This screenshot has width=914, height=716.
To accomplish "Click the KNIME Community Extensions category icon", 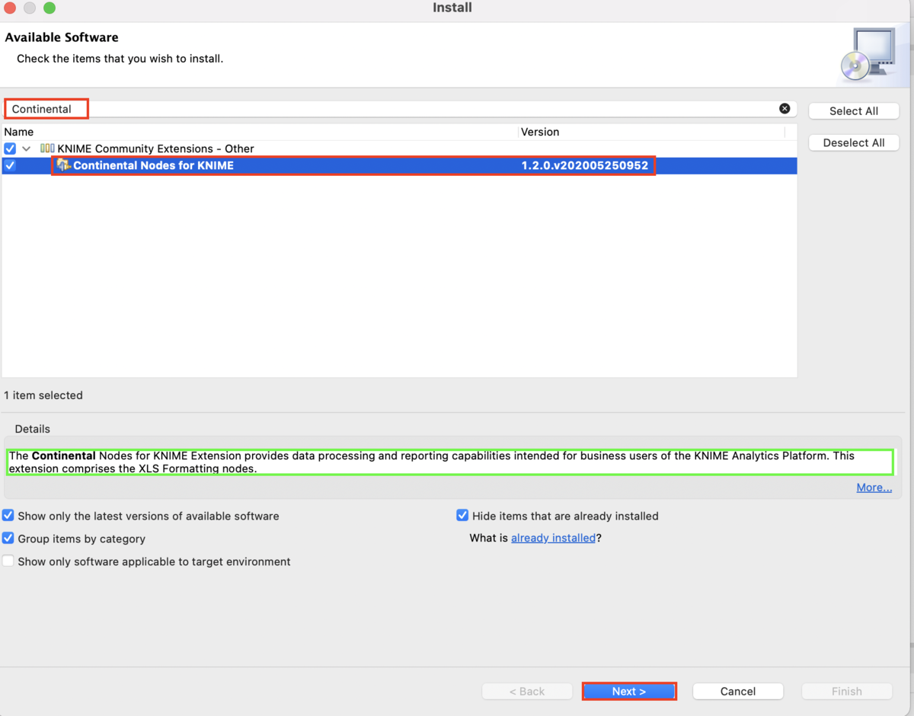I will [x=47, y=149].
